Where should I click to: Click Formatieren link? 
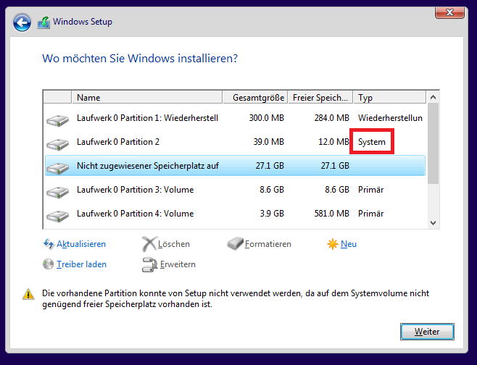click(x=268, y=244)
